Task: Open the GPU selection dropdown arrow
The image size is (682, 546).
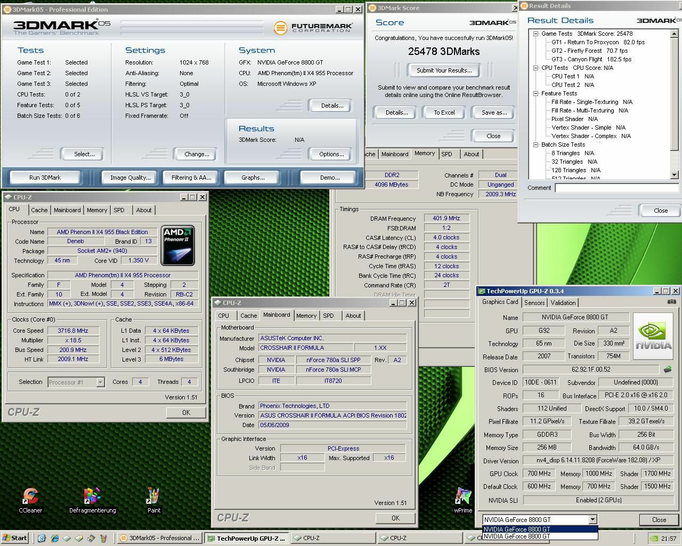Action: [592, 519]
